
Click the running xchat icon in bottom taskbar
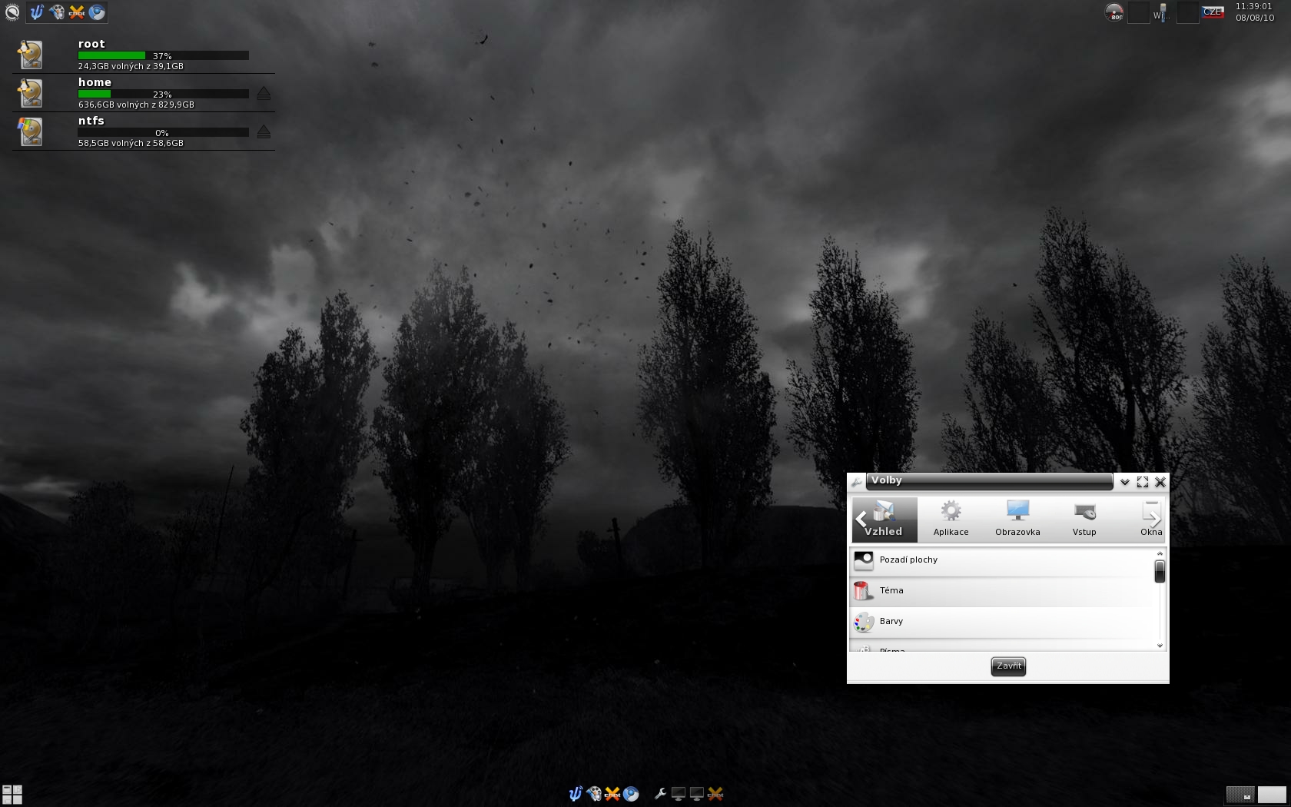point(715,794)
